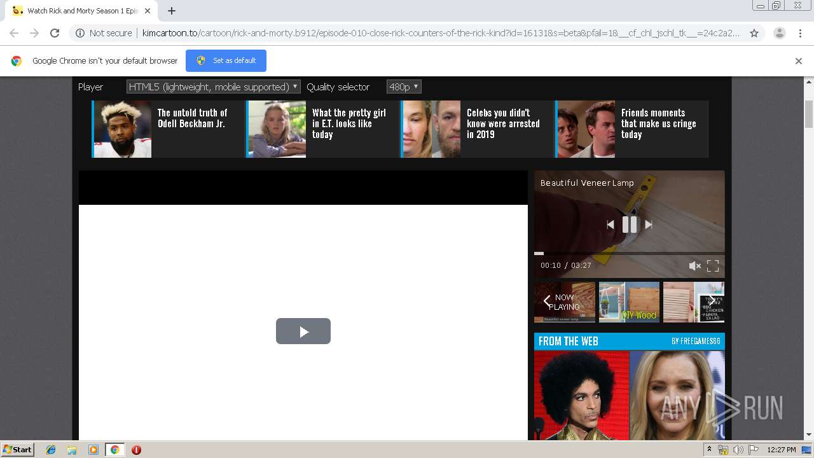Open Chrome profile avatar menu
The width and height of the screenshot is (814, 458).
click(x=780, y=33)
